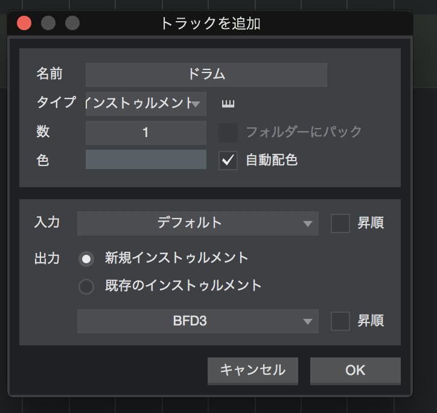The width and height of the screenshot is (437, 413).
Task: Click the middle gray minimize window button
Action: (x=48, y=24)
